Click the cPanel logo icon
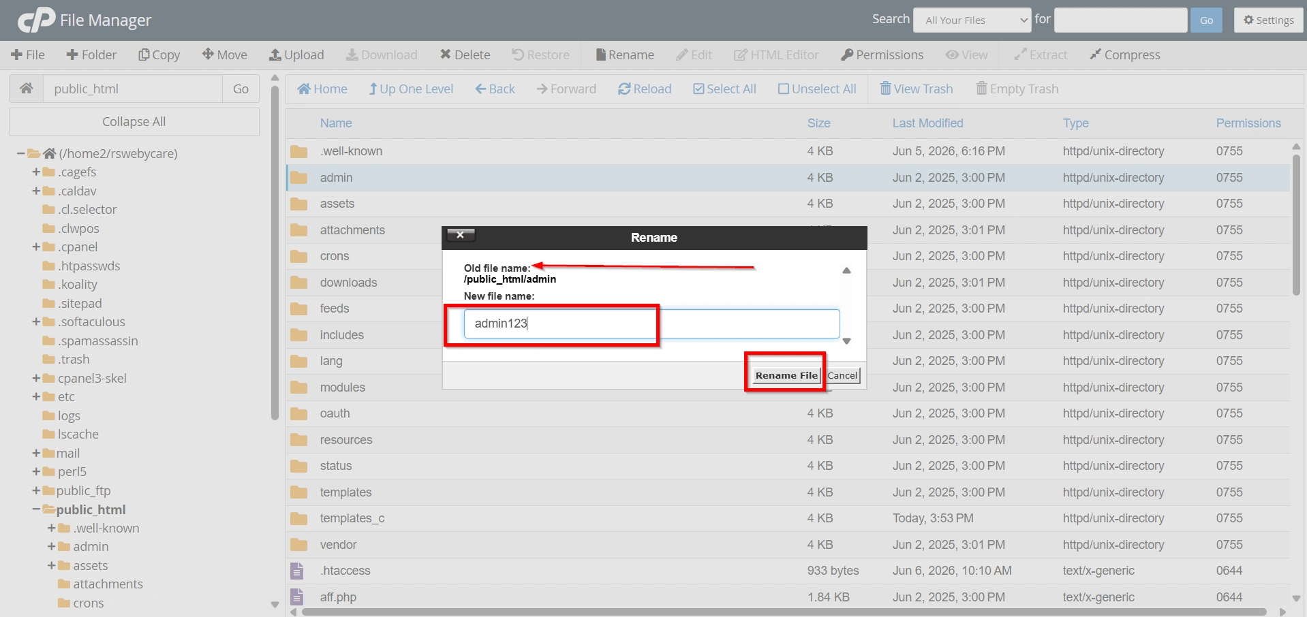This screenshot has width=1307, height=617. click(x=36, y=20)
